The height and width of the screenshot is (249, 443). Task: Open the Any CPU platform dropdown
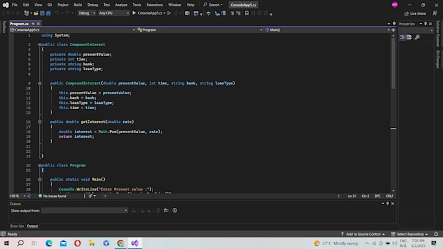[113, 13]
